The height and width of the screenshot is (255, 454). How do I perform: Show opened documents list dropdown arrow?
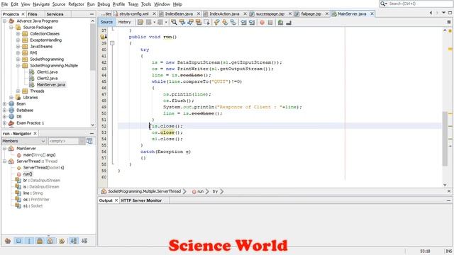click(x=443, y=13)
